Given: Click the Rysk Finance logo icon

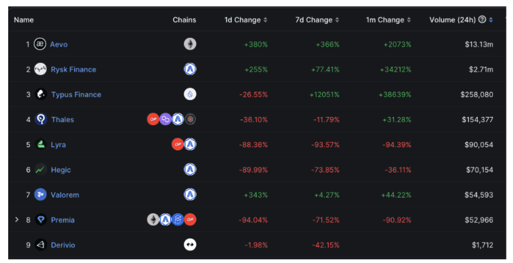Looking at the screenshot, I should [x=40, y=69].
